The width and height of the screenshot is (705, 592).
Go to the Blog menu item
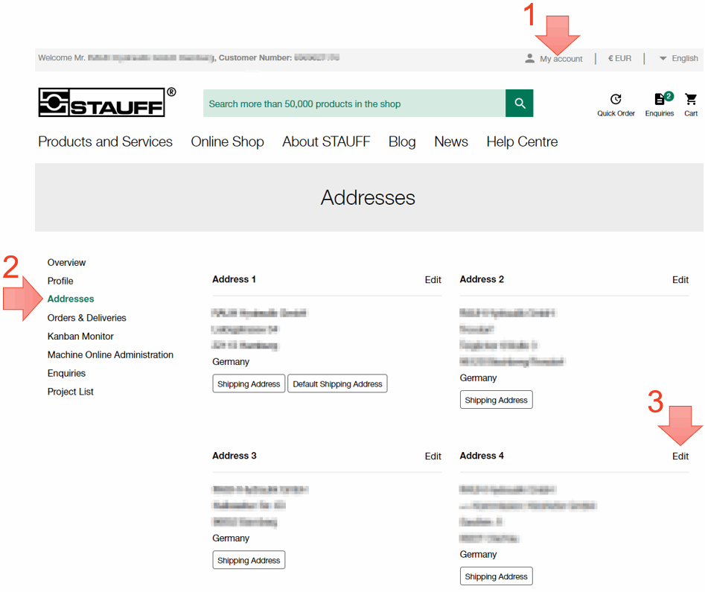(x=402, y=141)
